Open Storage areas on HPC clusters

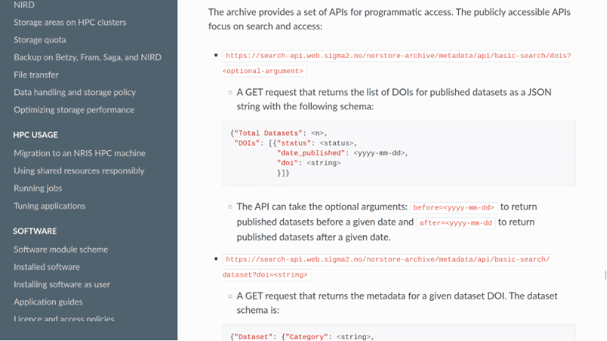click(x=70, y=23)
